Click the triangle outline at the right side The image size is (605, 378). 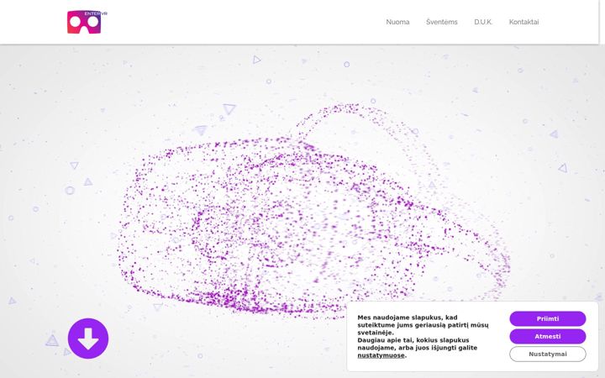(x=563, y=168)
